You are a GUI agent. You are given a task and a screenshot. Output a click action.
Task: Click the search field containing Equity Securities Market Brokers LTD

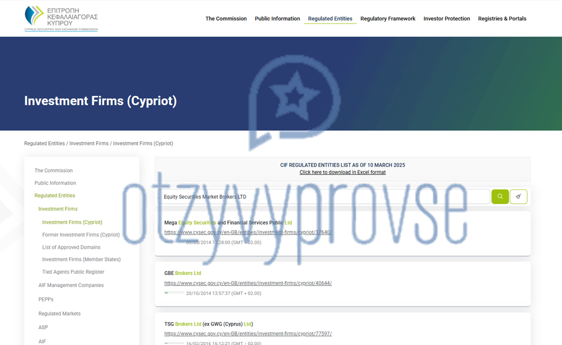(324, 197)
